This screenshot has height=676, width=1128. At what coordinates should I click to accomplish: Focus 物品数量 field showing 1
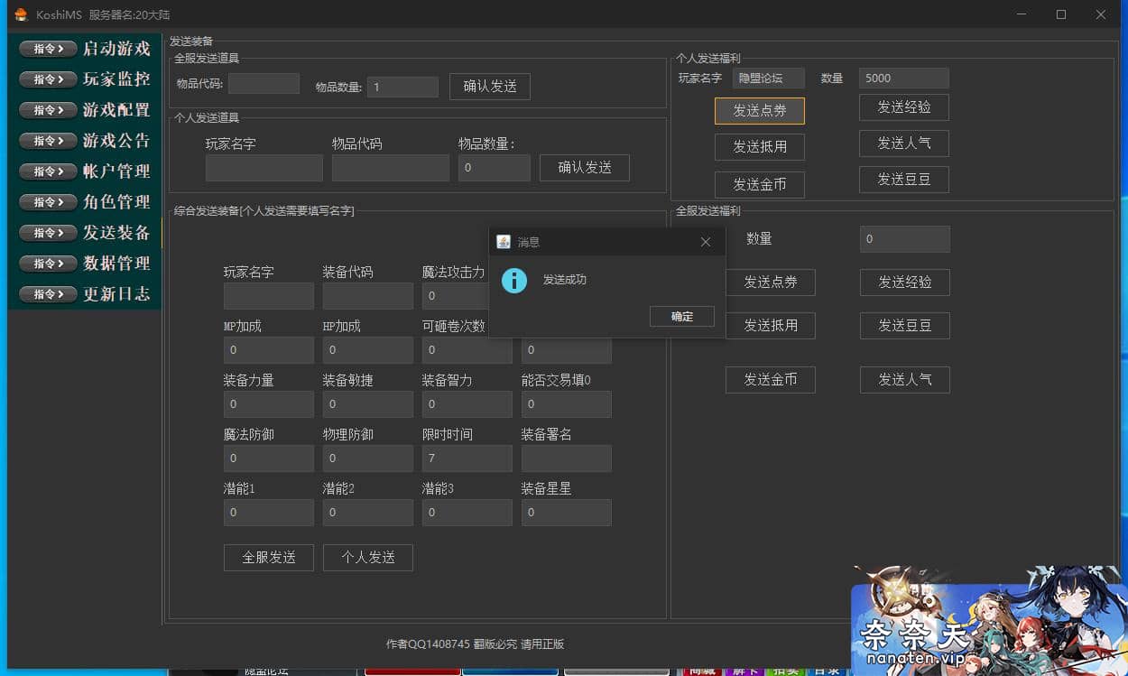coord(402,87)
